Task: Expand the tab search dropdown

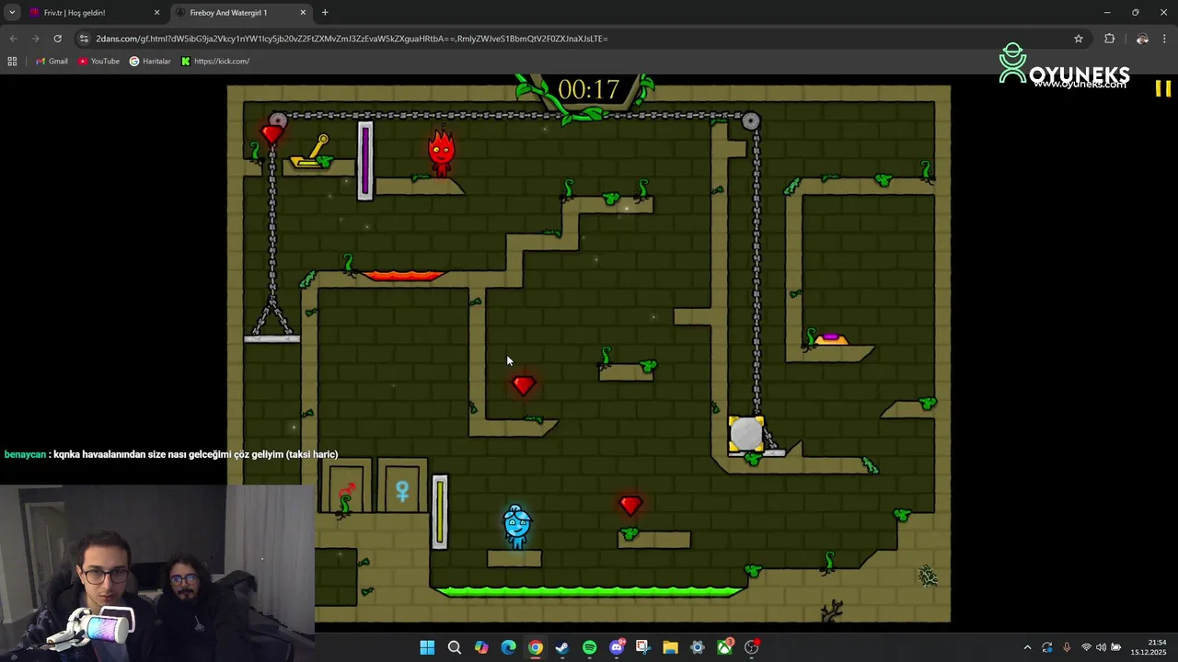Action: pos(12,13)
